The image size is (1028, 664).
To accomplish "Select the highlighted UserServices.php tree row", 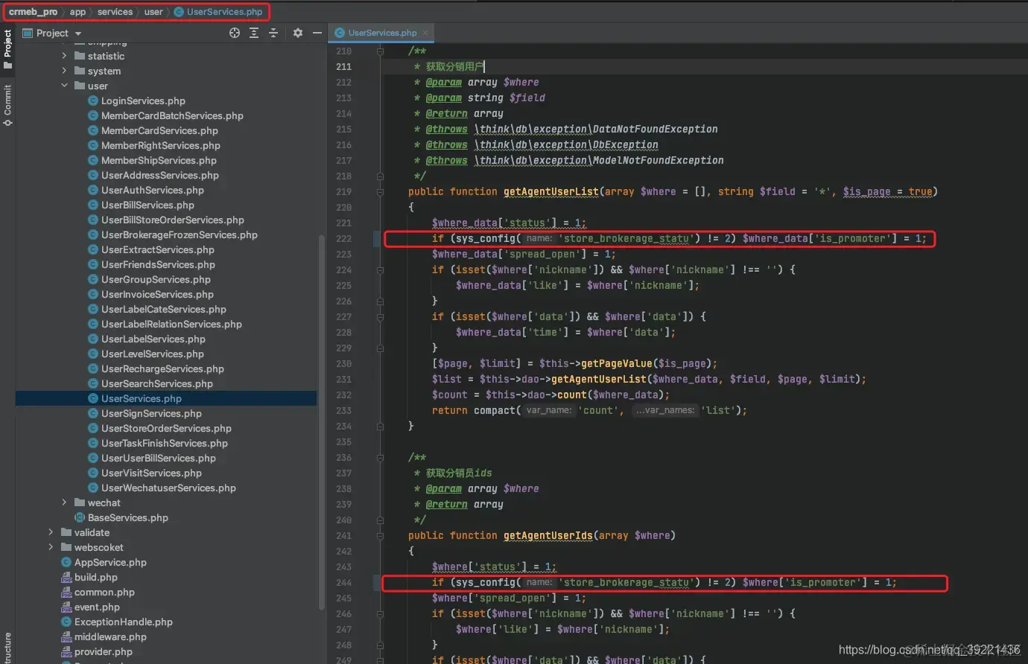I will click(166, 398).
